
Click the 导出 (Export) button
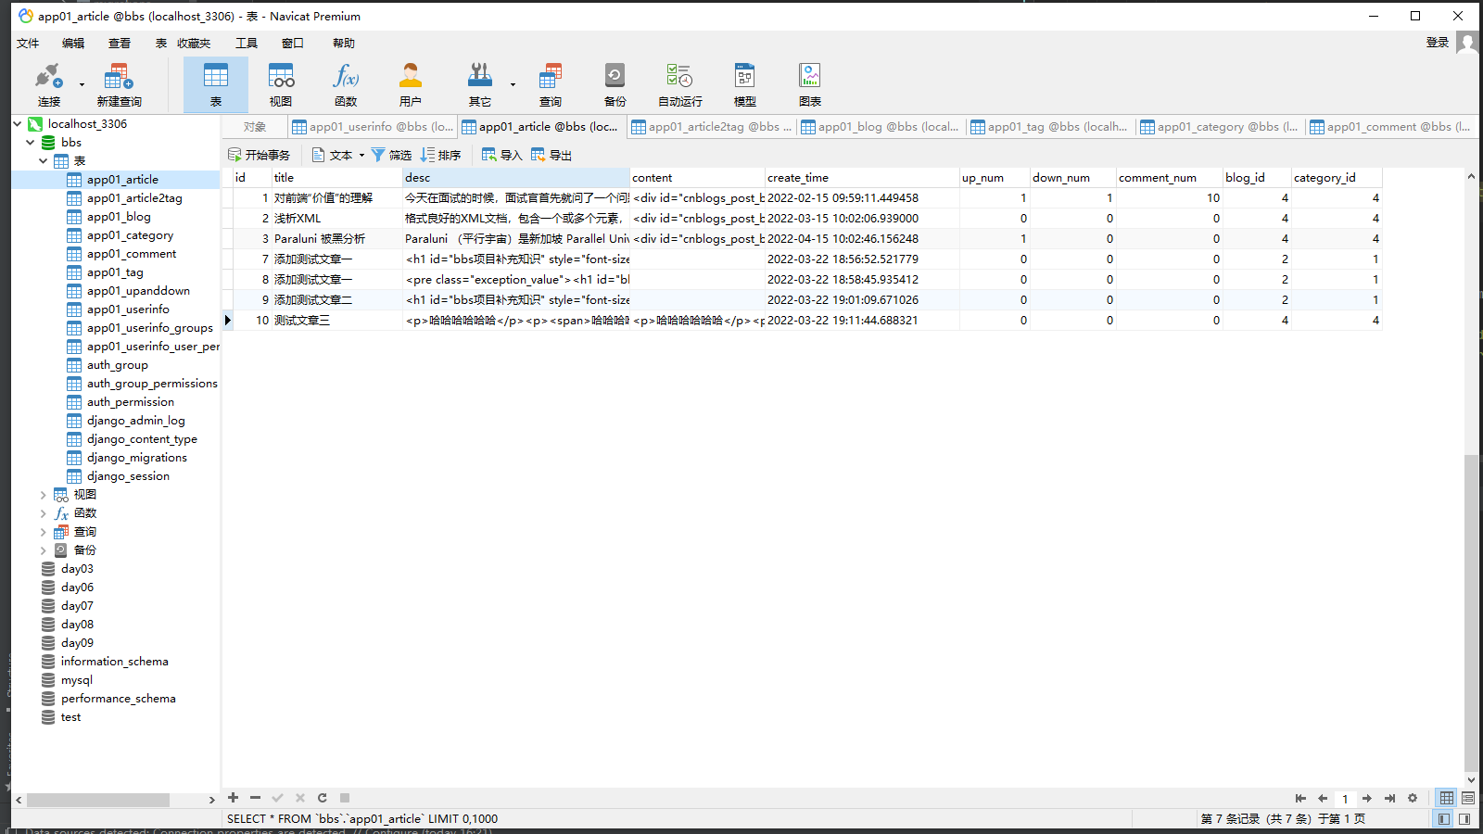[551, 155]
